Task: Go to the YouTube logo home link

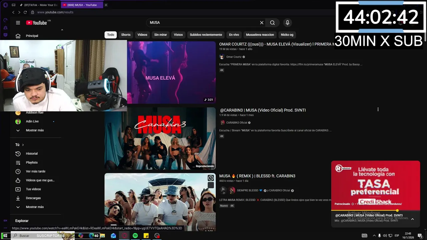Action: point(37,23)
